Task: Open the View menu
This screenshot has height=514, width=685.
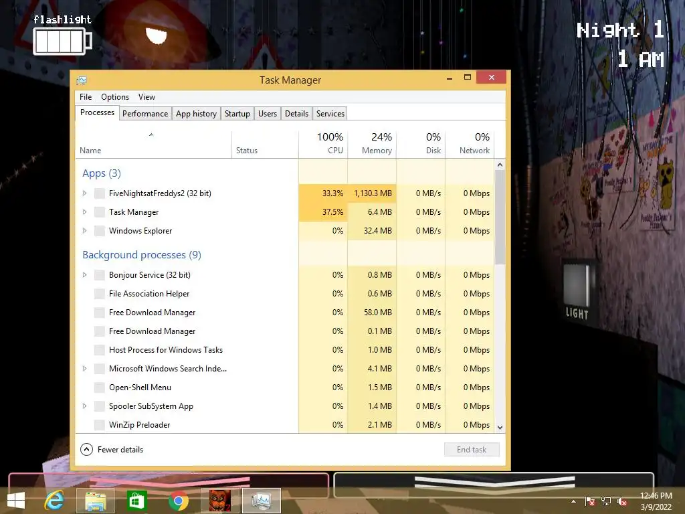Action: click(x=146, y=97)
